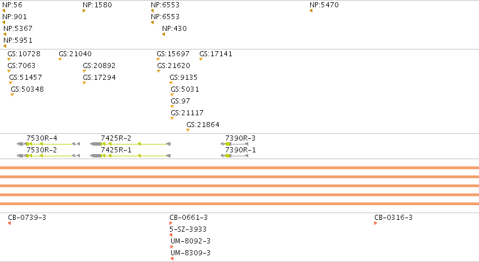479x262 pixels.
Task: Select the GS:21040 feature label
Action: click(75, 54)
